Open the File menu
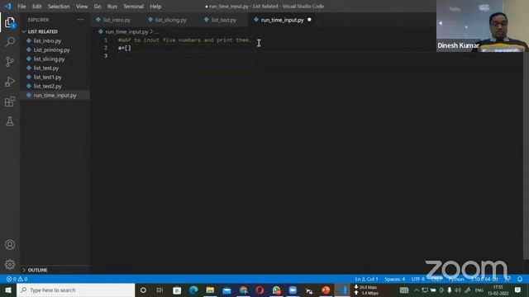Viewport: 529px width, 297px height. [21, 7]
